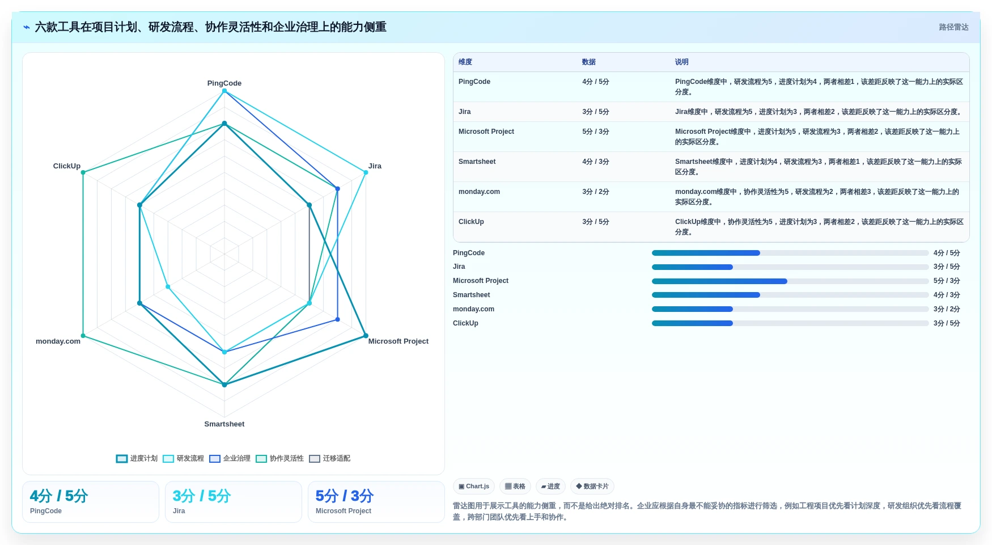The width and height of the screenshot is (992, 545).
Task: Click the radar data point at PingCode's outer vertex
Action: coord(224,91)
